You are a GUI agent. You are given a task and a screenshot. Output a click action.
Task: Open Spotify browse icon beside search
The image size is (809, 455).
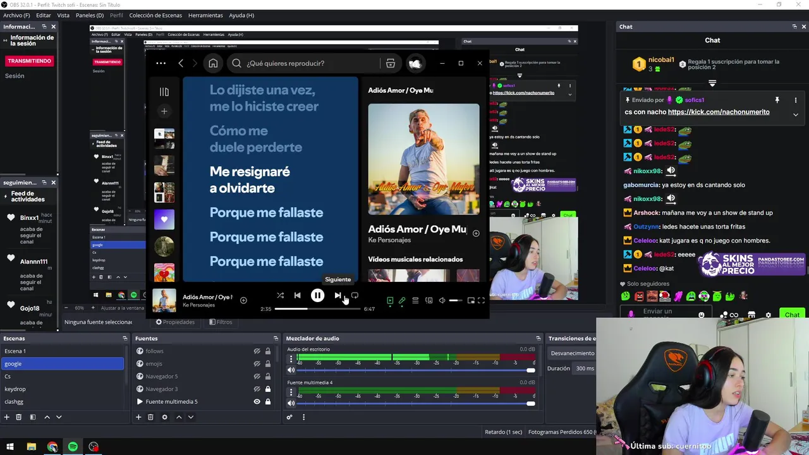pos(391,63)
